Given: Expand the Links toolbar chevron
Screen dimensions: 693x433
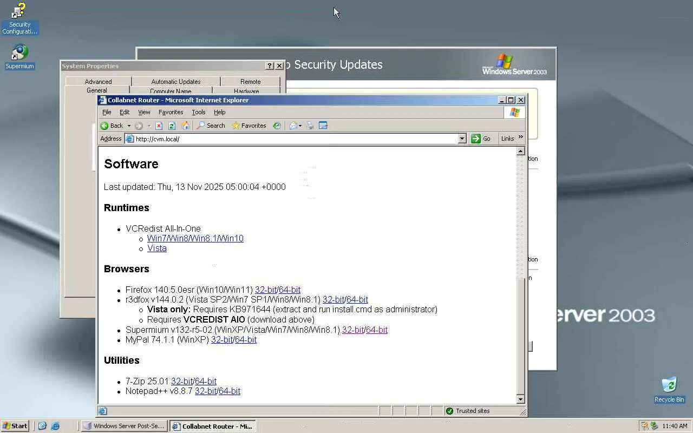Looking at the screenshot, I should 521,137.
